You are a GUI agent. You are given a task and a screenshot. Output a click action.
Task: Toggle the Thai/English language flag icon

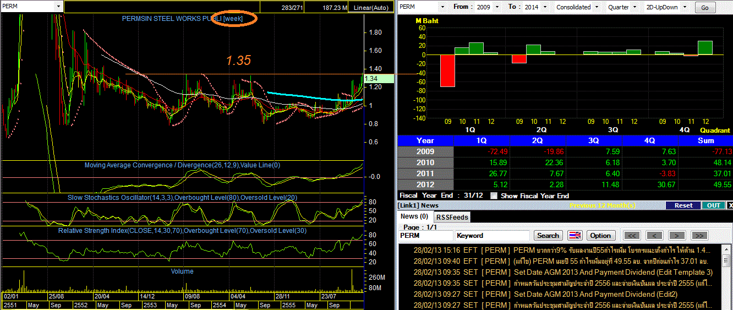[x=575, y=235]
